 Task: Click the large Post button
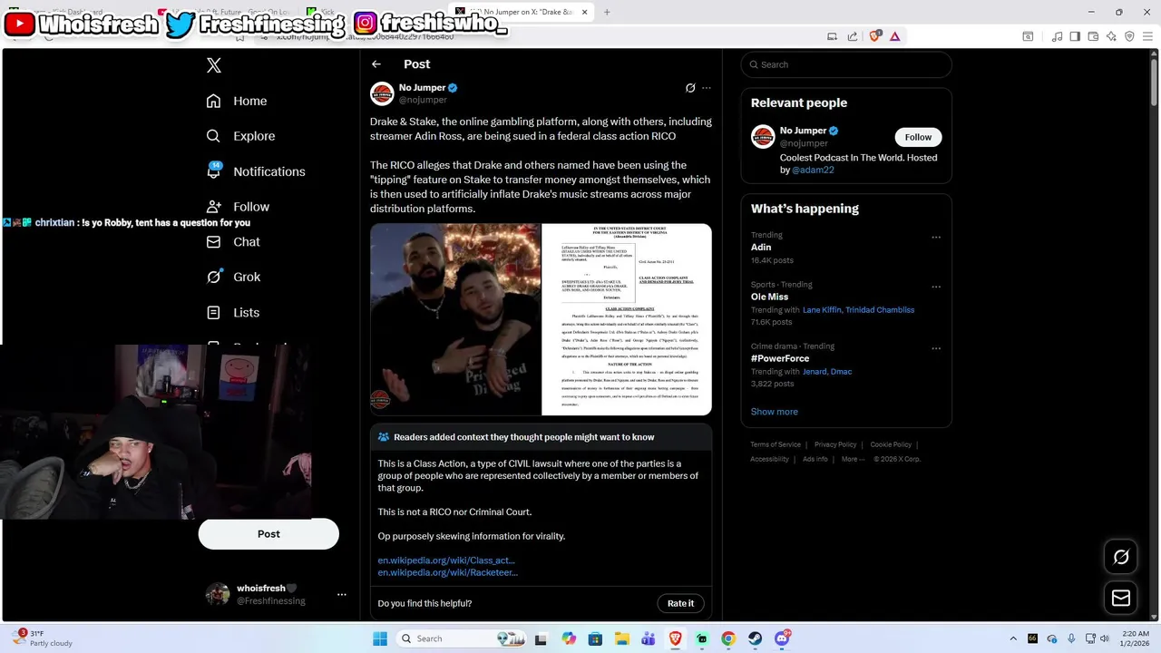tap(268, 534)
